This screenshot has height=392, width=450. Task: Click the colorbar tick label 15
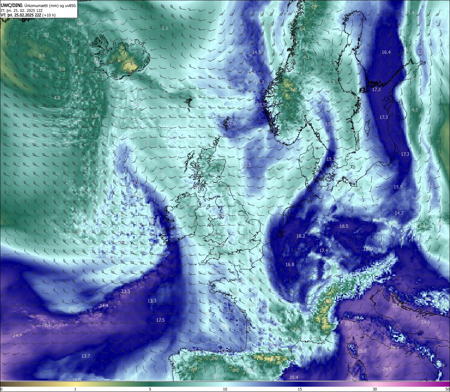pyautogui.click(x=300, y=389)
